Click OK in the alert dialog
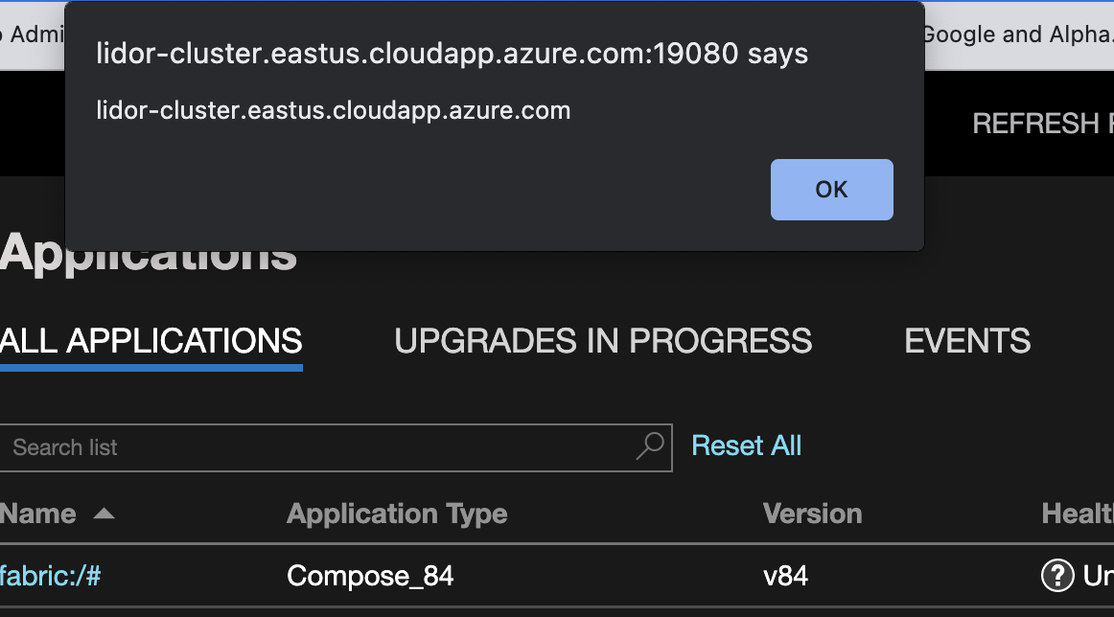Screen dimensions: 1114x617 pos(831,190)
